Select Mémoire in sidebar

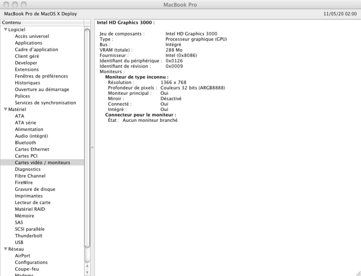pos(24,216)
